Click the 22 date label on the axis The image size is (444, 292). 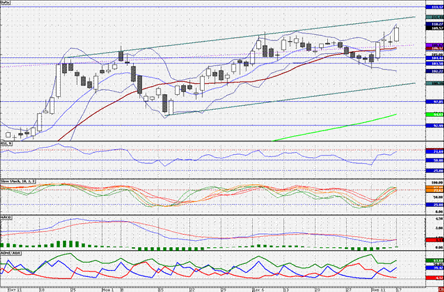[193, 290]
